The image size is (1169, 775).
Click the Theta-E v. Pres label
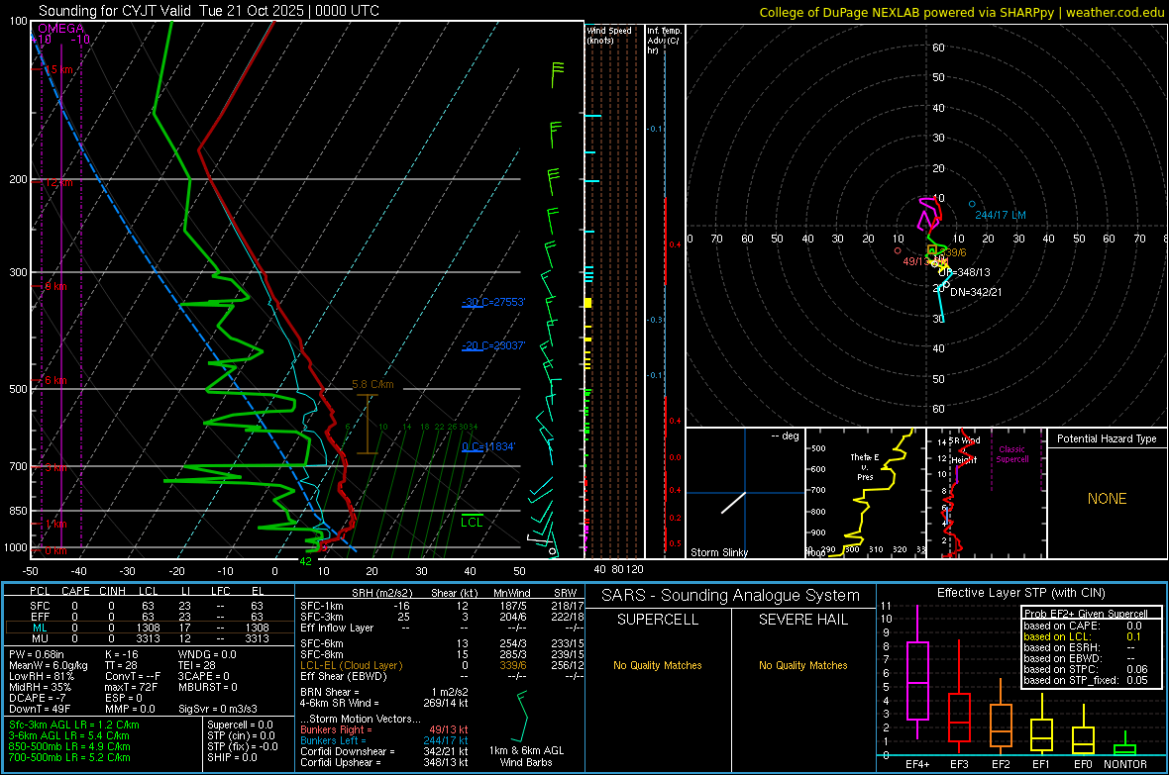(865, 466)
